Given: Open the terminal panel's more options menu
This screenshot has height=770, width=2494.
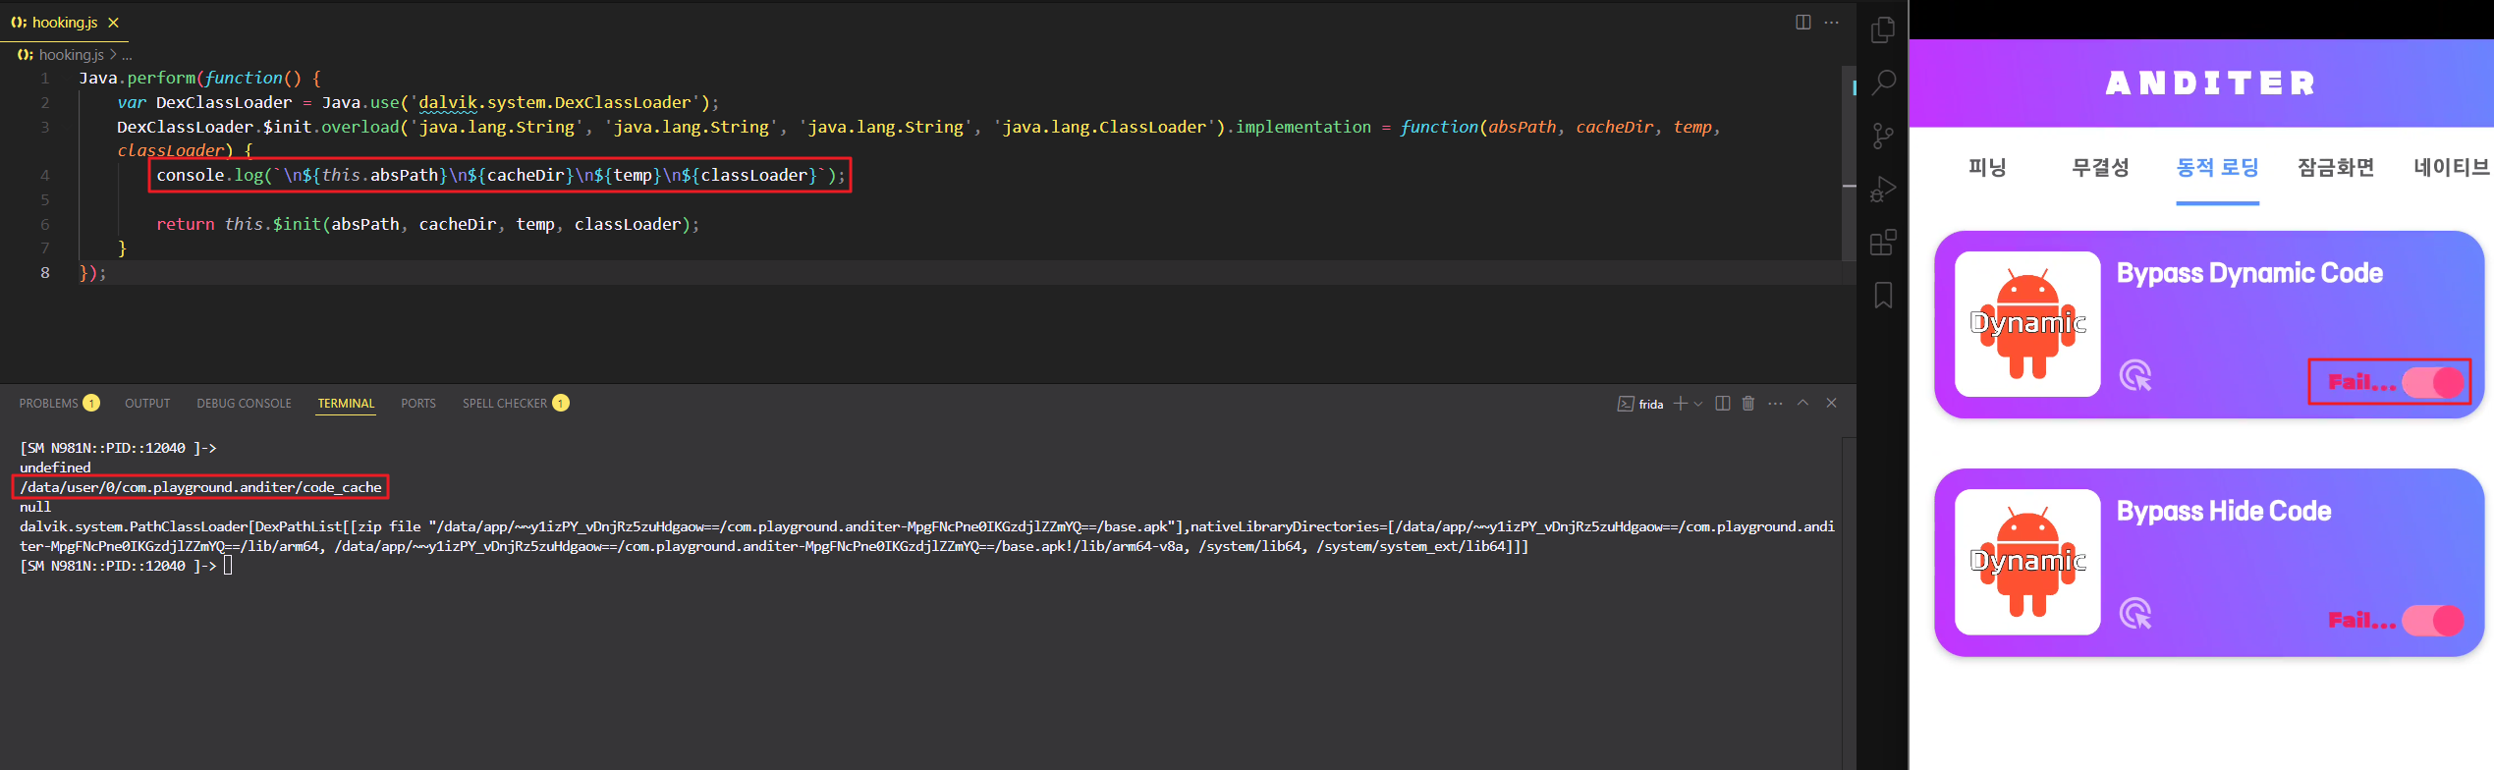Looking at the screenshot, I should (1775, 404).
